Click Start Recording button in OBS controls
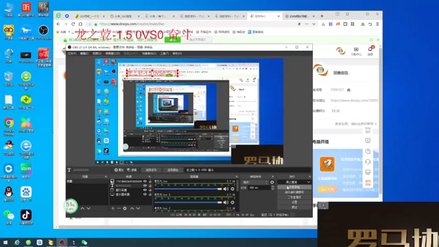The width and height of the screenshot is (439, 247). 294,187
